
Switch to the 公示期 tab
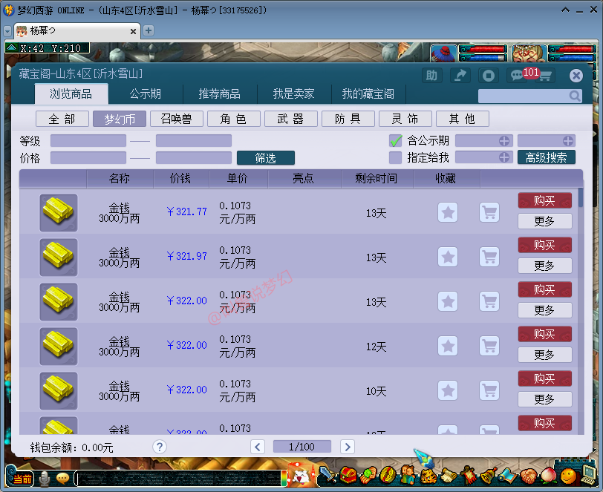146,94
